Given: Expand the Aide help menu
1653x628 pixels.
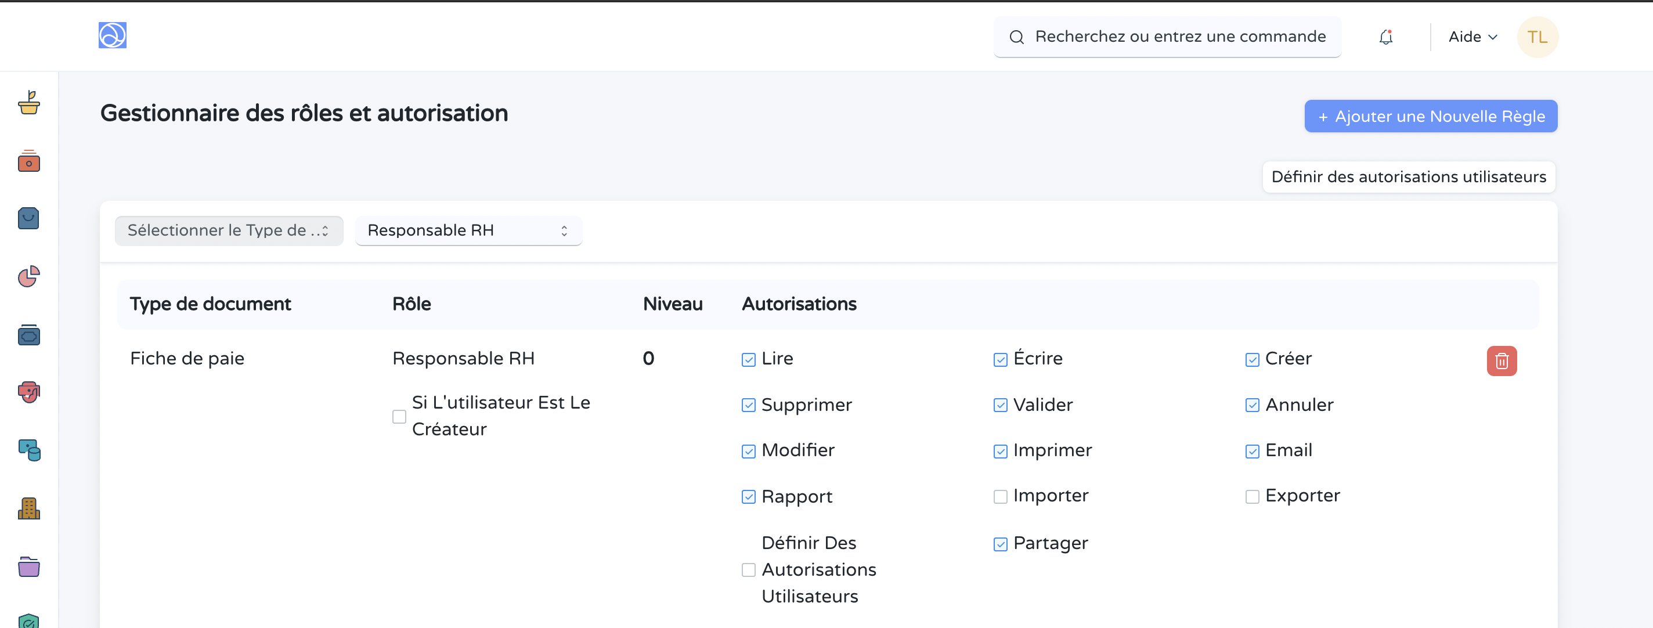Looking at the screenshot, I should (1472, 37).
